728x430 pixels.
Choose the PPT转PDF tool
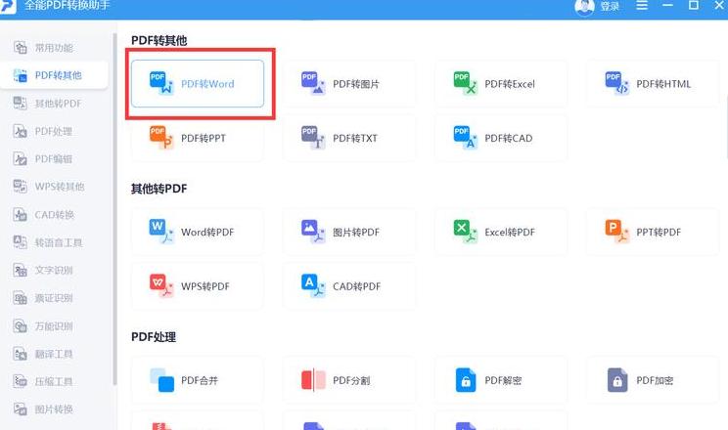(x=653, y=232)
